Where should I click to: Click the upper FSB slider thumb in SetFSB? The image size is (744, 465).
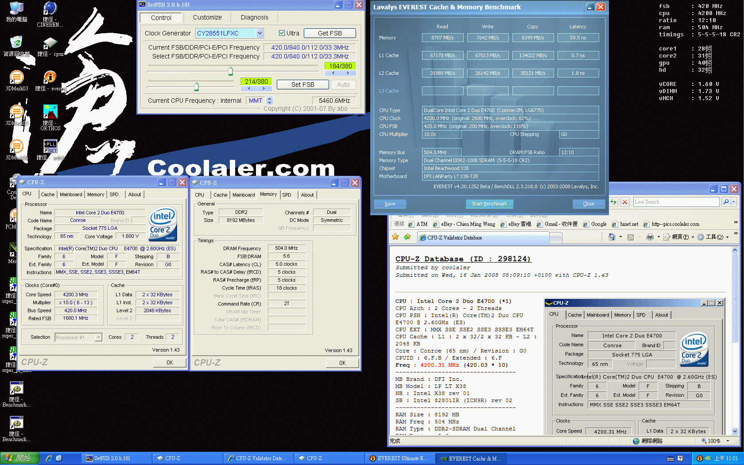[230, 71]
